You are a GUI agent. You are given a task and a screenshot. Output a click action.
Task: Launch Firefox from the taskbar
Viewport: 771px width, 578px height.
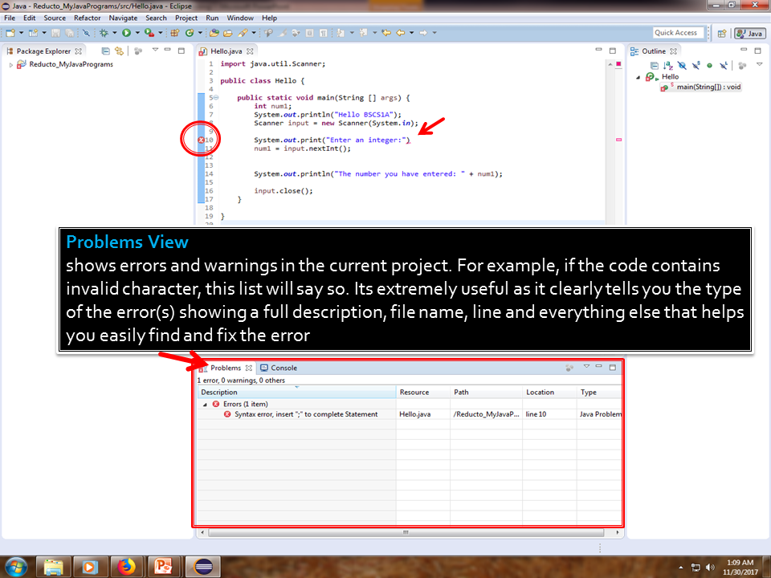pos(127,565)
